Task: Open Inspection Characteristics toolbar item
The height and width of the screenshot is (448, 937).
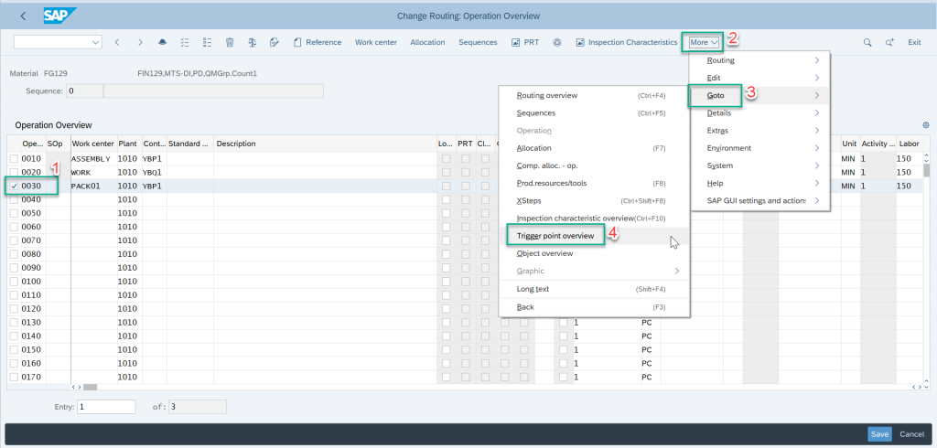Action: pyautogui.click(x=626, y=42)
